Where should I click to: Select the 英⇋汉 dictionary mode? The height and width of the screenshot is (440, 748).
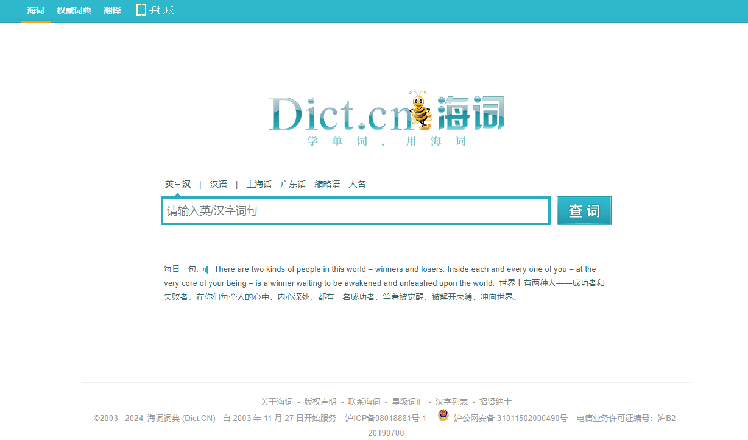[177, 184]
